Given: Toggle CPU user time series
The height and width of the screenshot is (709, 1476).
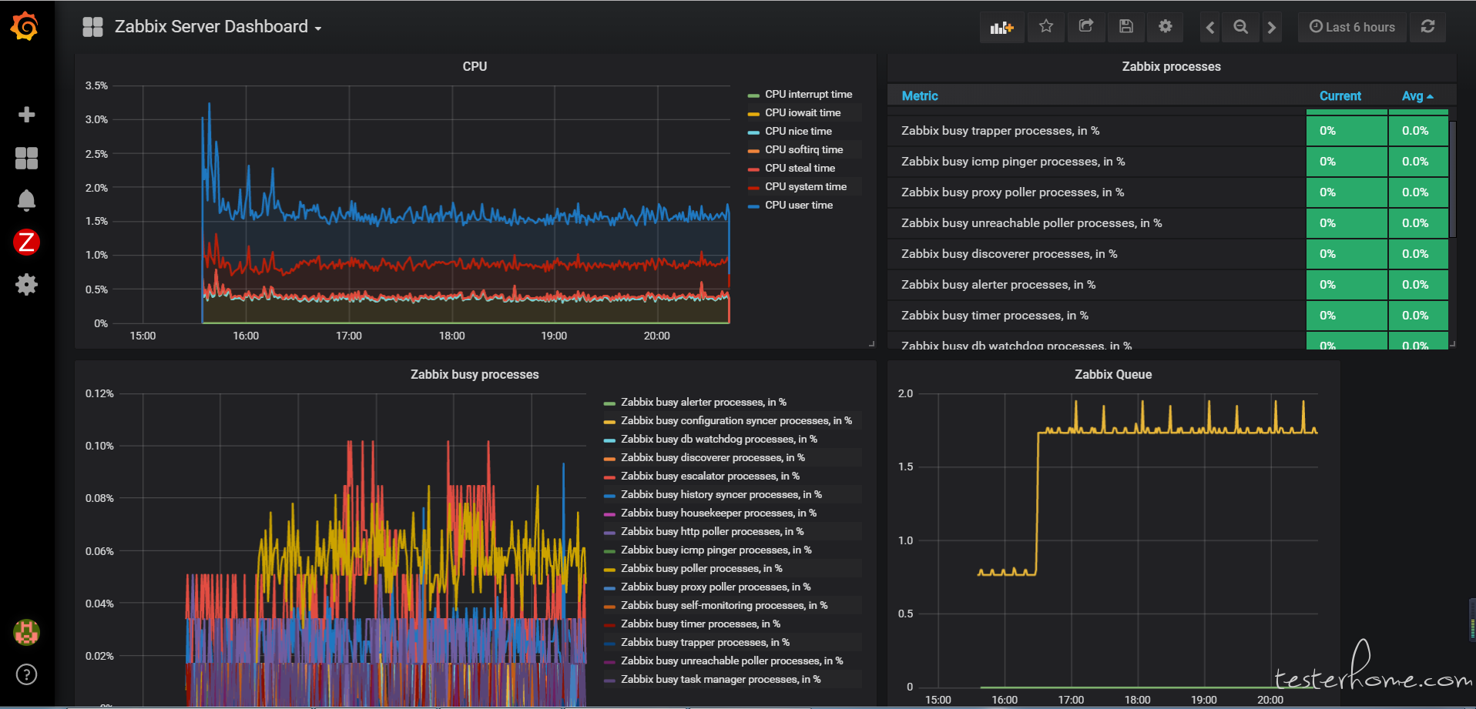Looking at the screenshot, I should pos(799,205).
